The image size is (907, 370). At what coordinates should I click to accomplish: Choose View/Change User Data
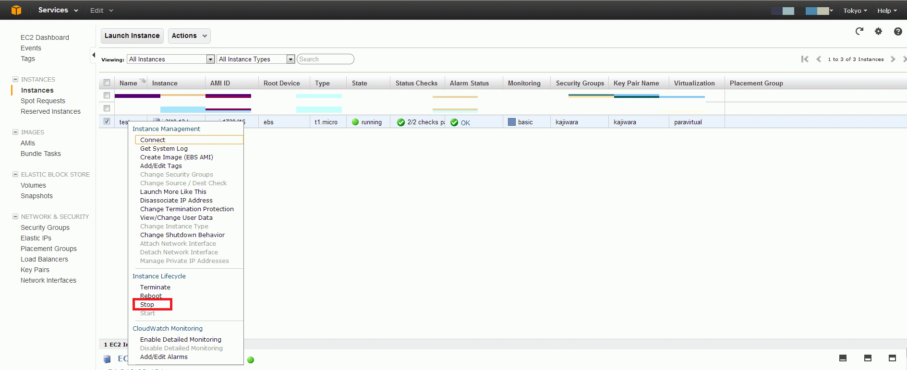click(x=176, y=218)
